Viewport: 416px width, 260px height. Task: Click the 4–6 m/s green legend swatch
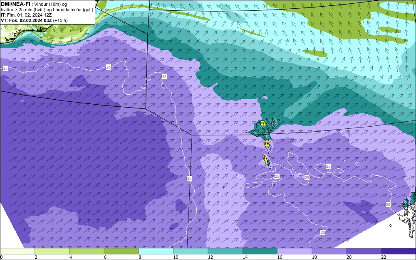click(87, 251)
